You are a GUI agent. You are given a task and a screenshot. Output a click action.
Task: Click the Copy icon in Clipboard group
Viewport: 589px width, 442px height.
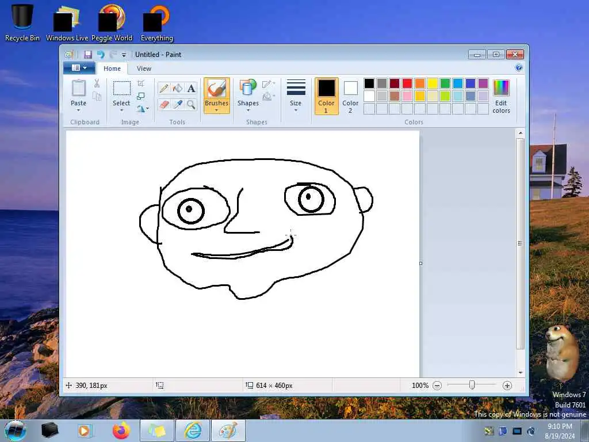(x=97, y=97)
